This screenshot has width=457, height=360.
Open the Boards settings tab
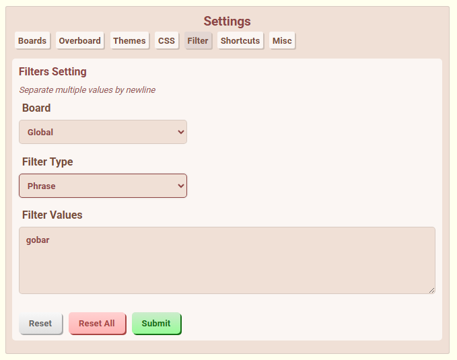[32, 41]
